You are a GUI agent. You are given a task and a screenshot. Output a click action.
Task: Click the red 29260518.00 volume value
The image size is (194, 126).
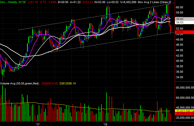[49, 83]
